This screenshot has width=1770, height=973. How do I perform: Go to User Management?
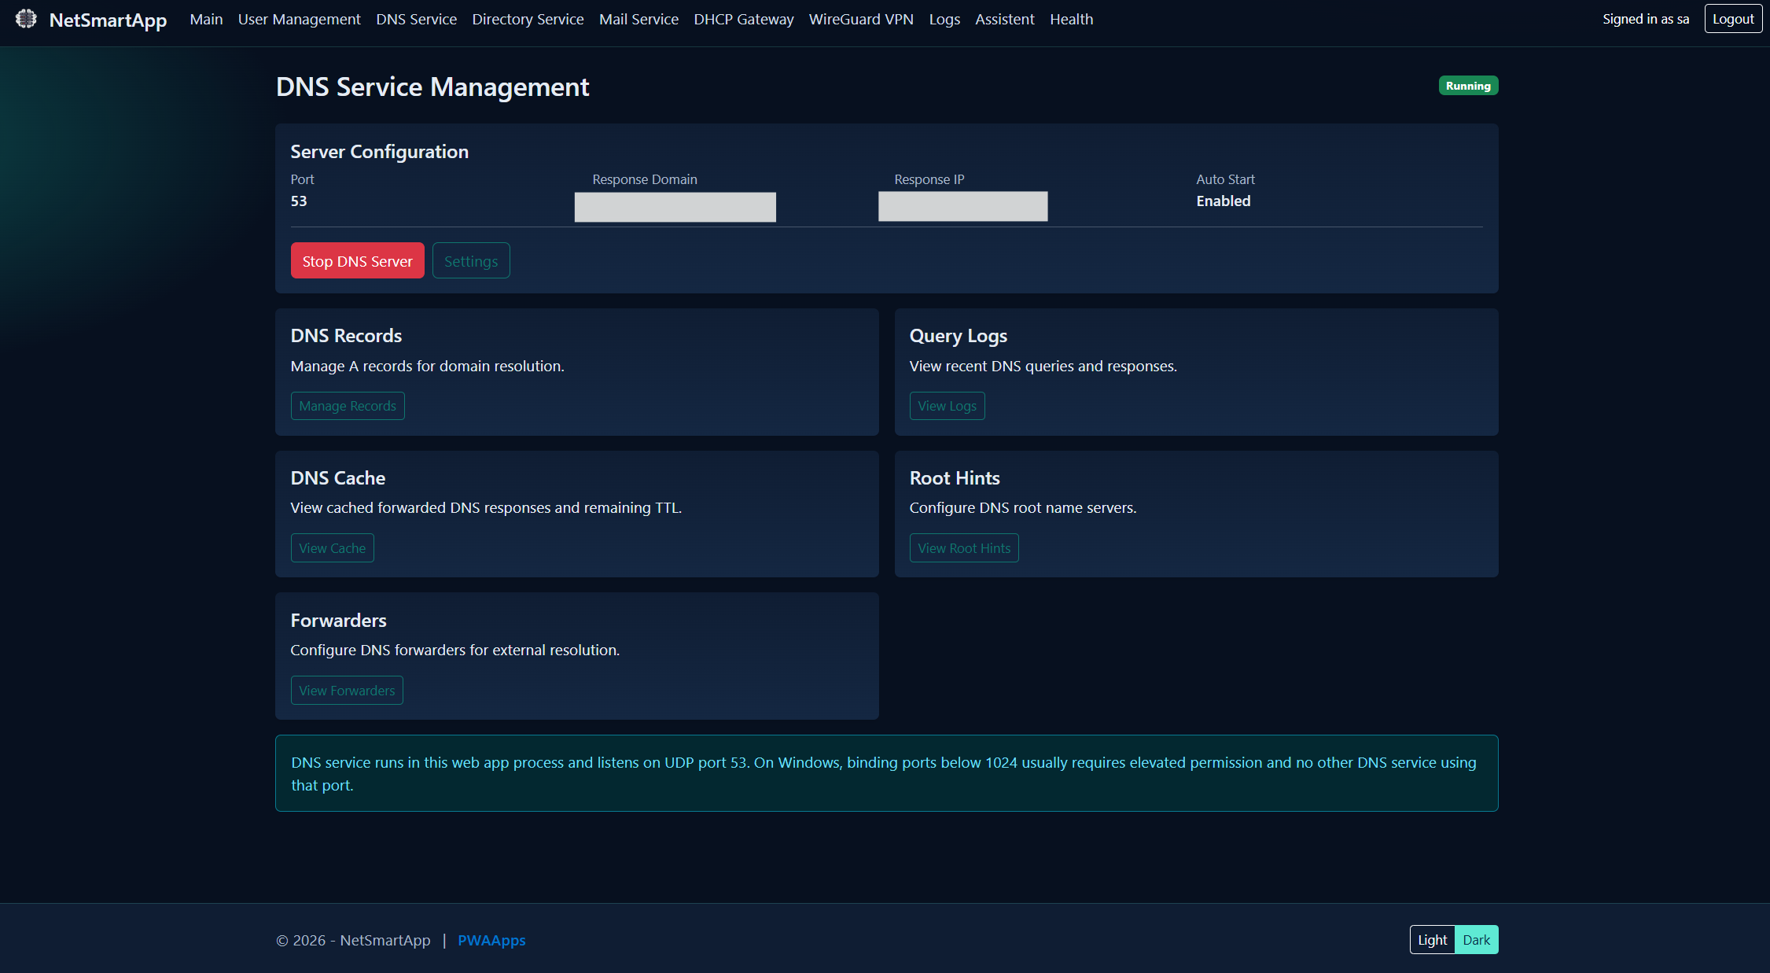(299, 19)
